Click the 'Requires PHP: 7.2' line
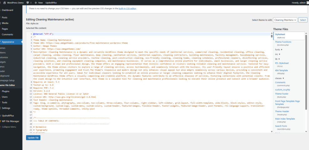Viewport: 309px width, 150px height. [43, 88]
